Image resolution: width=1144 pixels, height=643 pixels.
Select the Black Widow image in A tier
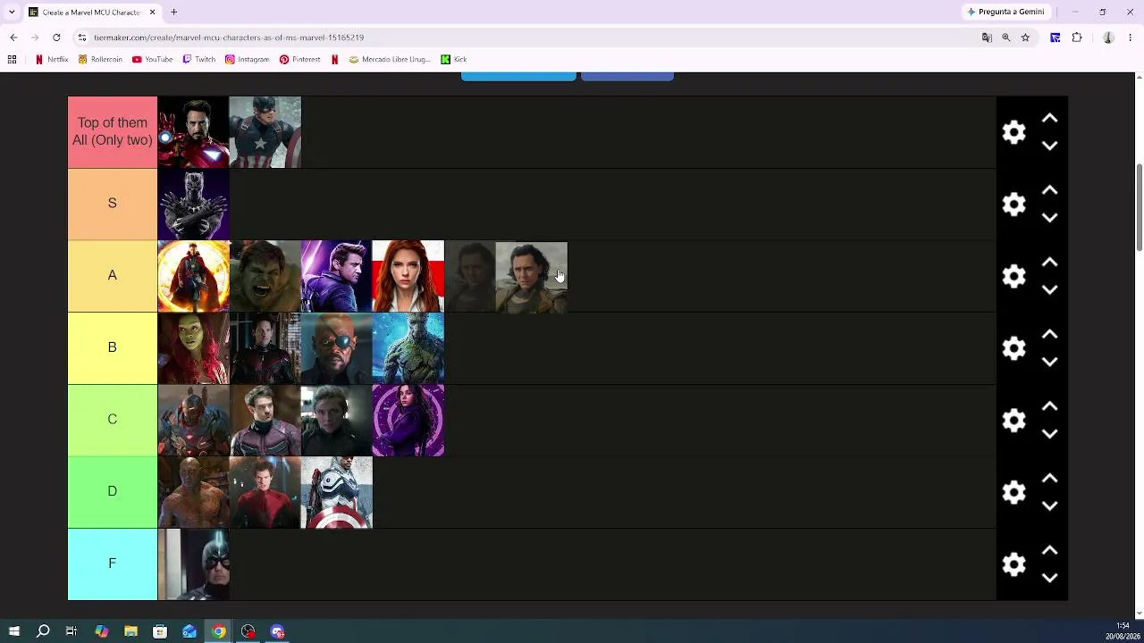pyautogui.click(x=408, y=276)
